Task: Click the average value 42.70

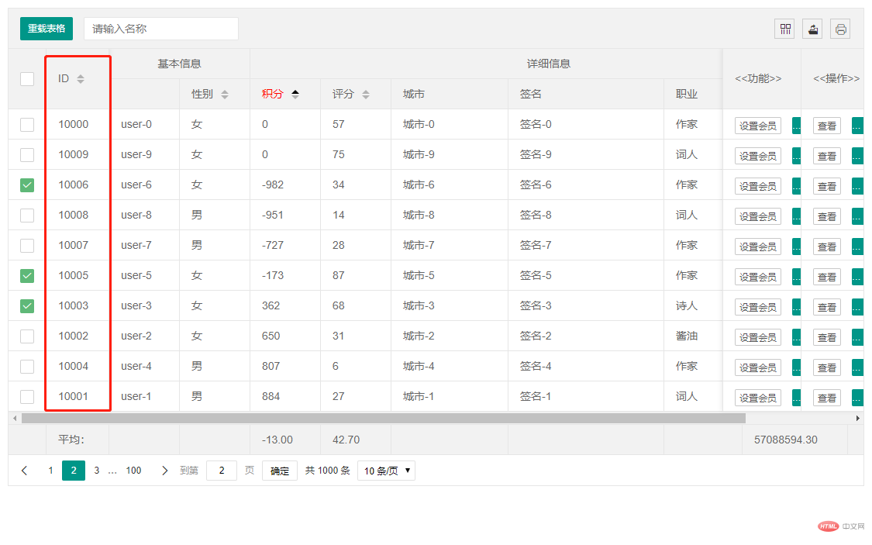Action: (346, 440)
